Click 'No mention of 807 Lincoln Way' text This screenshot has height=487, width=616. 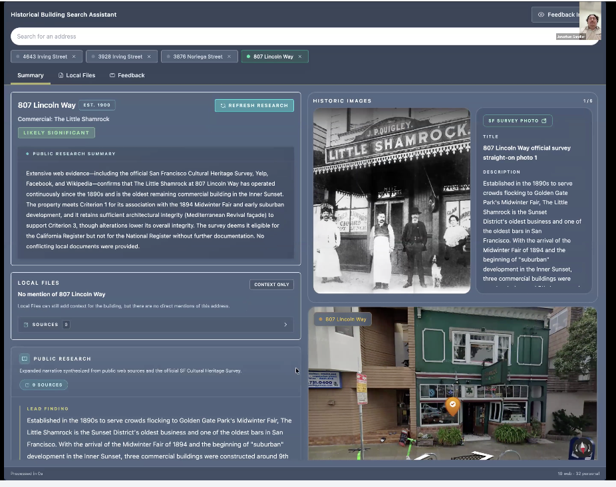coord(61,294)
